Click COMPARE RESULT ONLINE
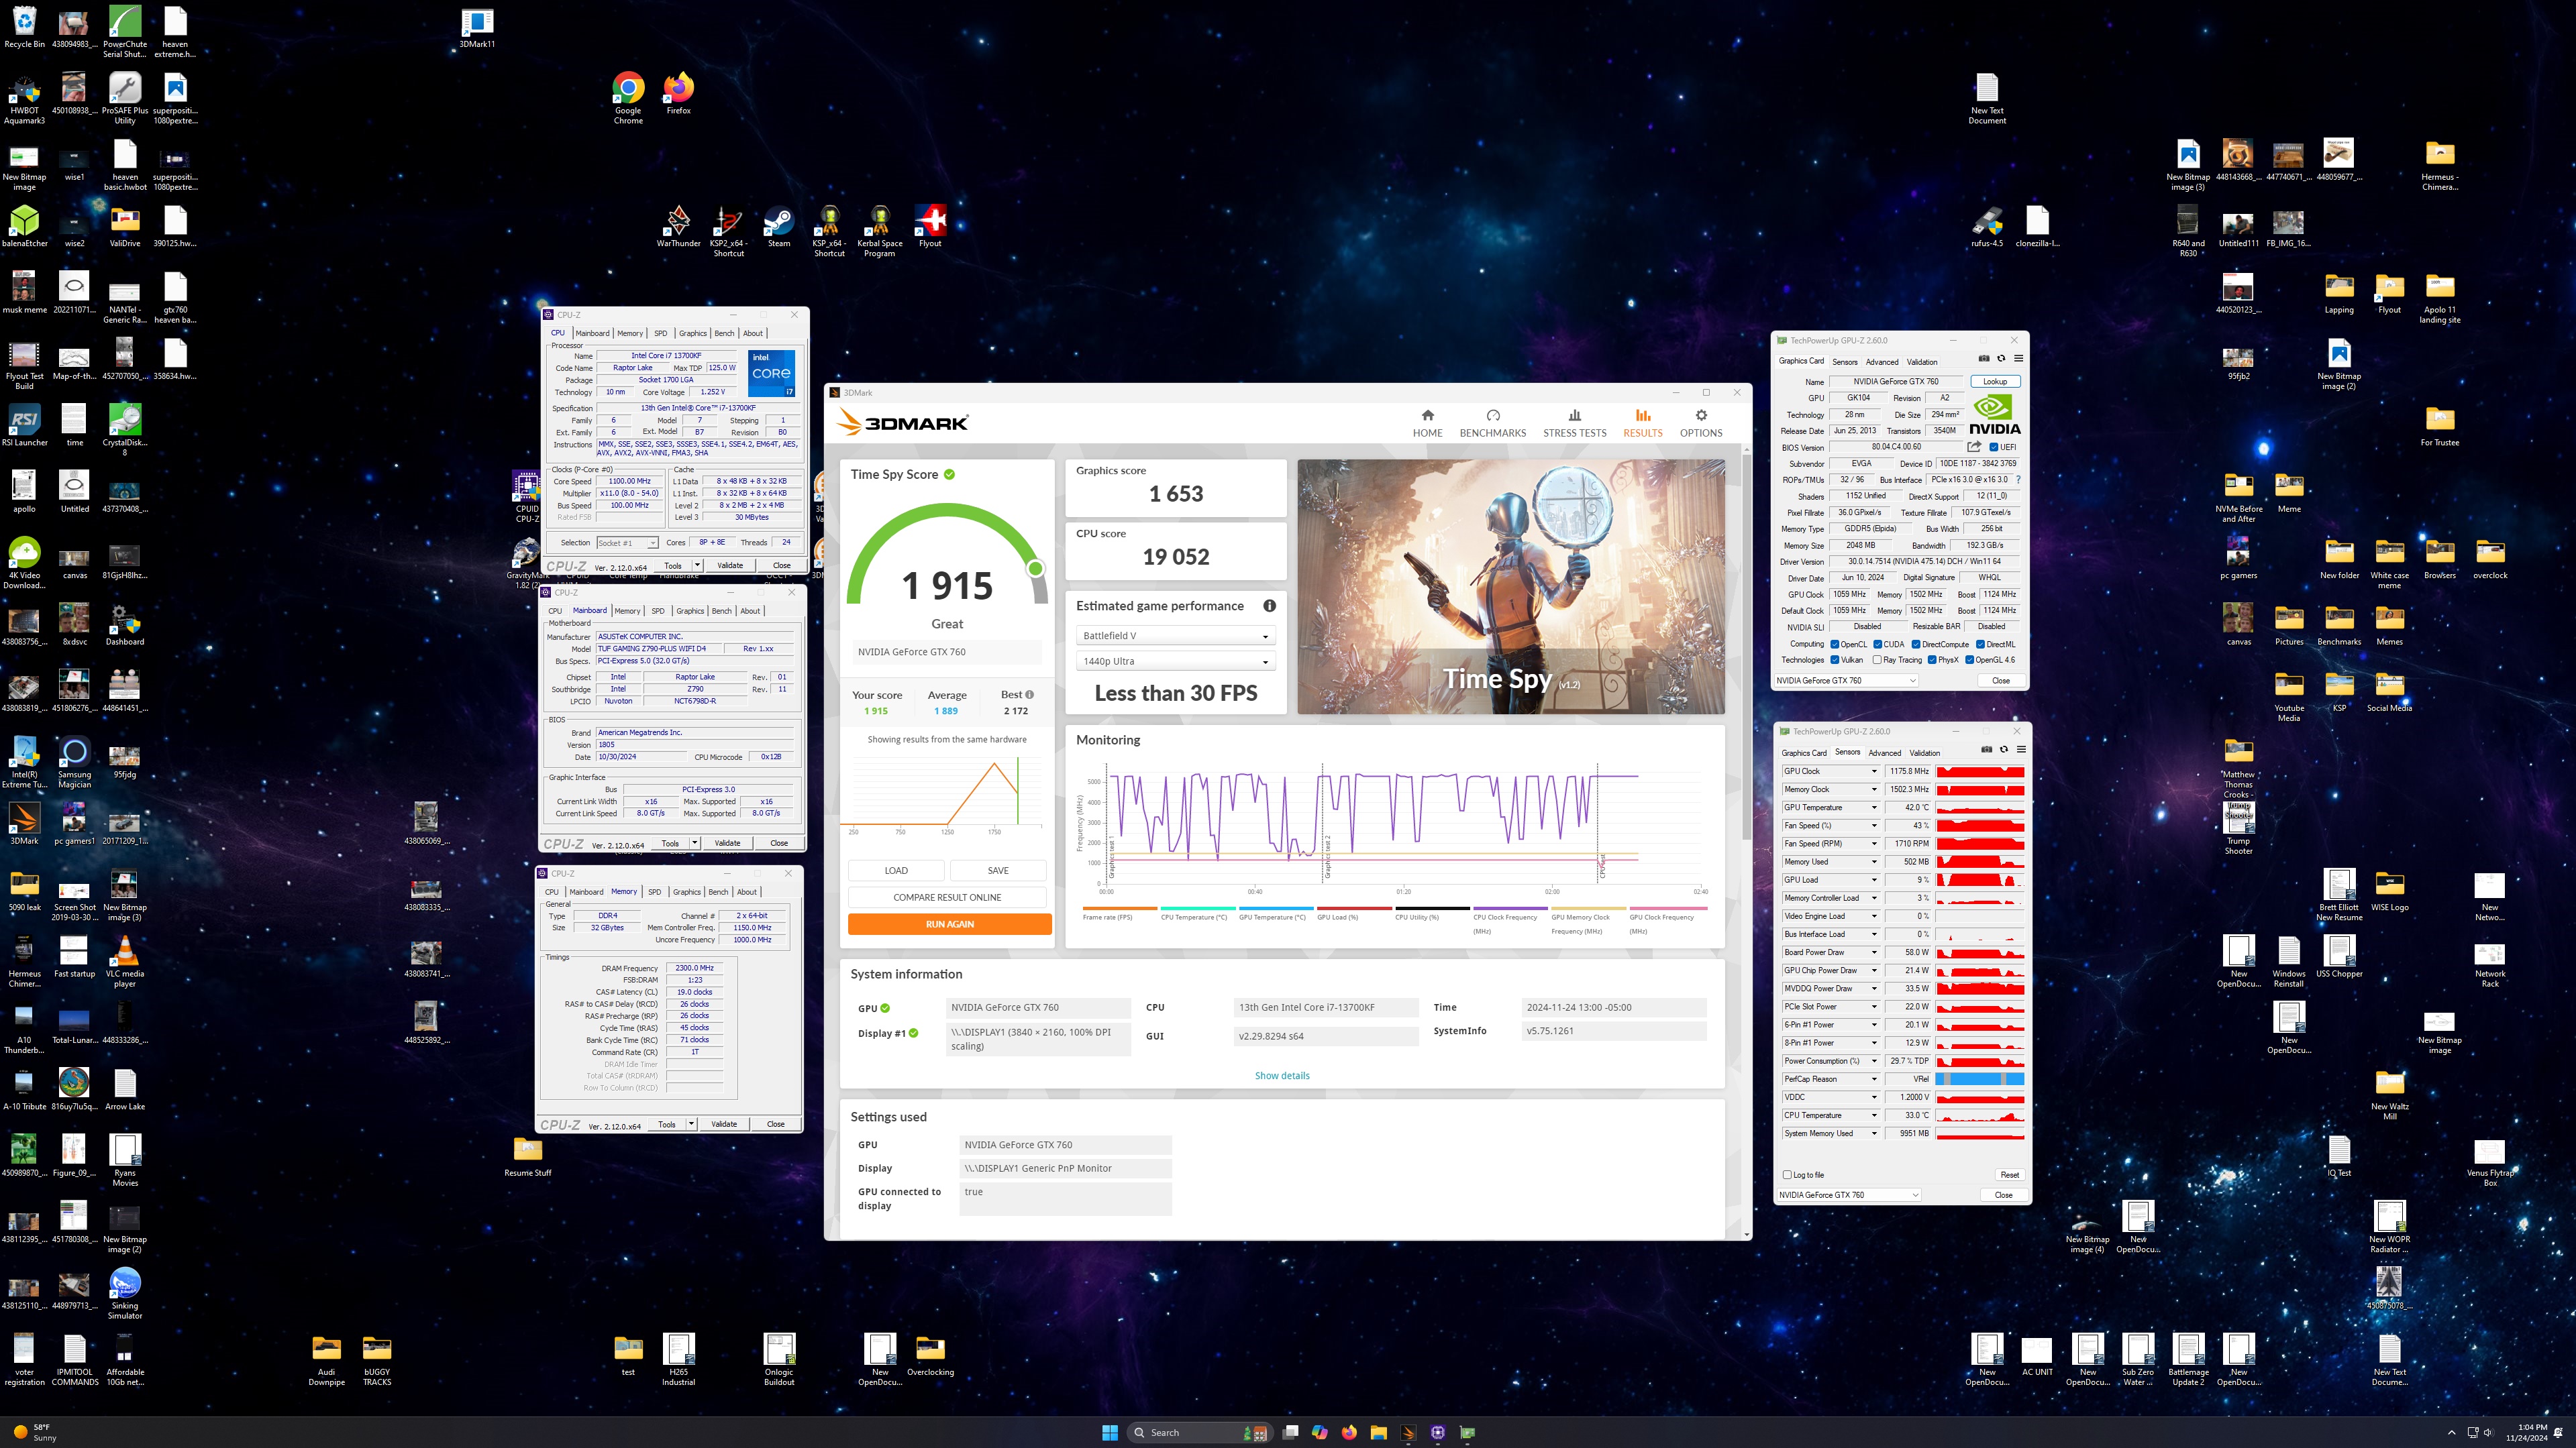Screen dimensions: 2576x1448 [947, 897]
